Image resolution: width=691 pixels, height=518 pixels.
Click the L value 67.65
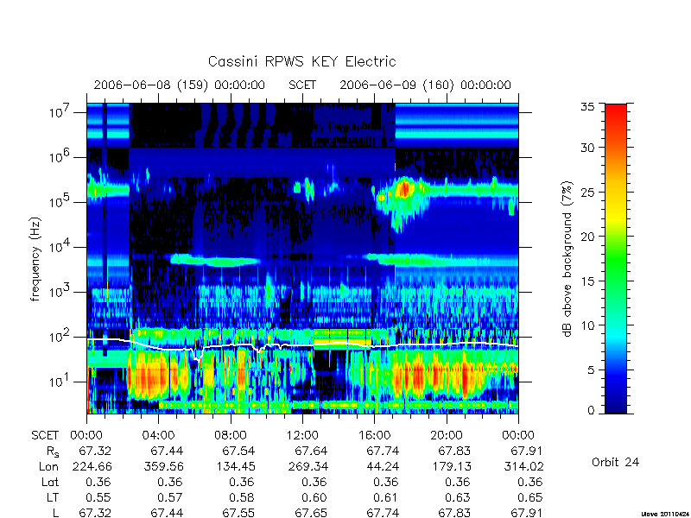(x=311, y=513)
